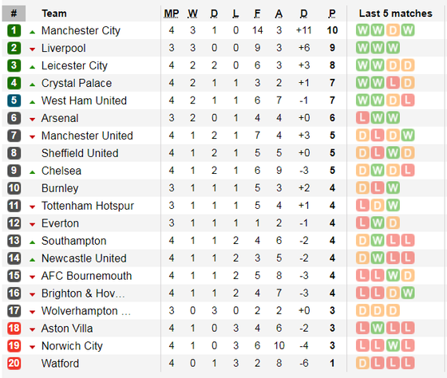
Task: Click Watford's first orange D result badge
Action: pos(362,363)
